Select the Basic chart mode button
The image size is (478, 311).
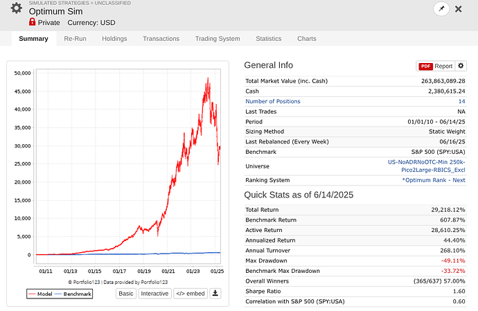click(126, 293)
